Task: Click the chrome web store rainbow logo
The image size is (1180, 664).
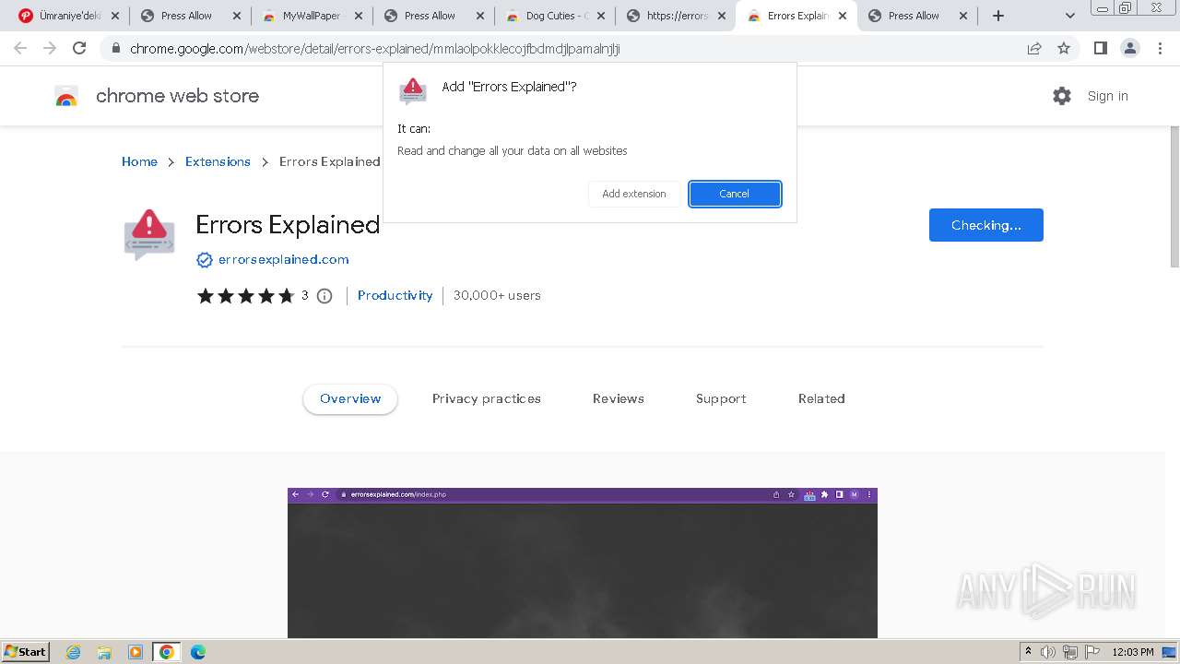Action: click(x=66, y=96)
